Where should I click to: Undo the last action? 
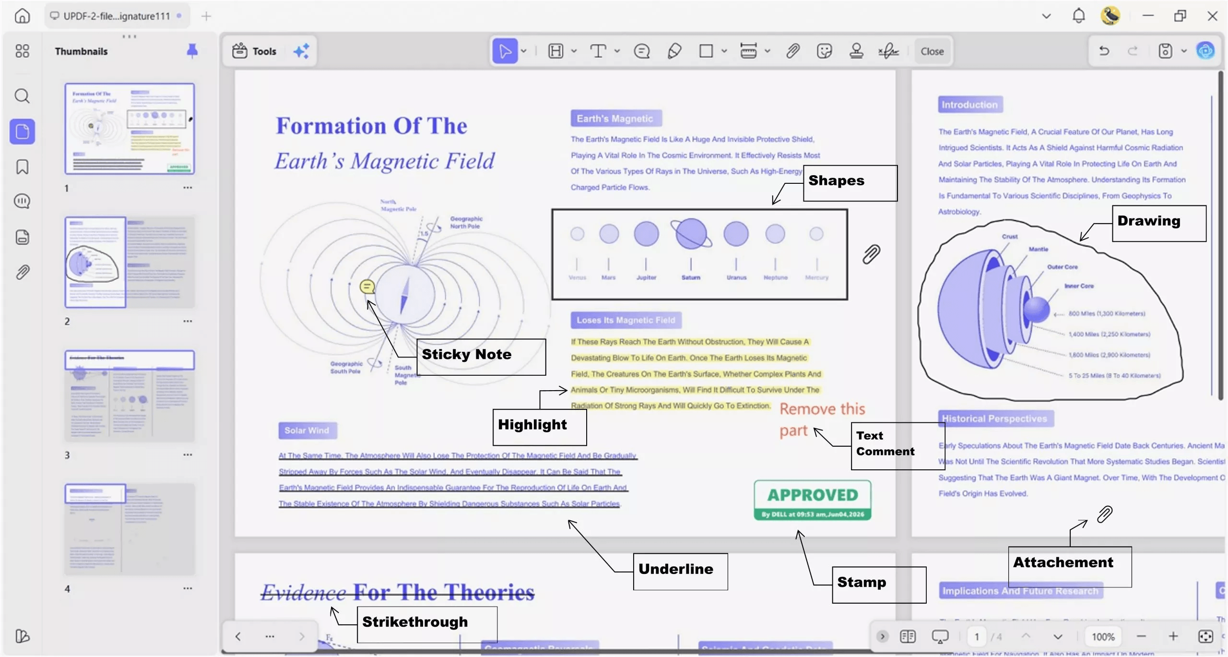(x=1104, y=51)
